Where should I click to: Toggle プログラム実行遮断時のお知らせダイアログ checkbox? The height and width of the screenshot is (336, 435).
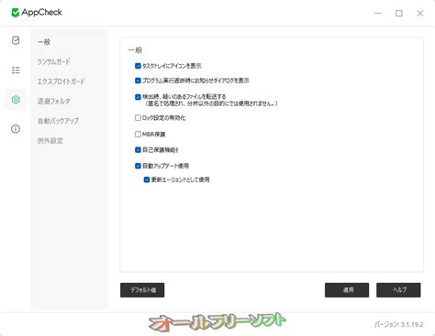click(138, 81)
